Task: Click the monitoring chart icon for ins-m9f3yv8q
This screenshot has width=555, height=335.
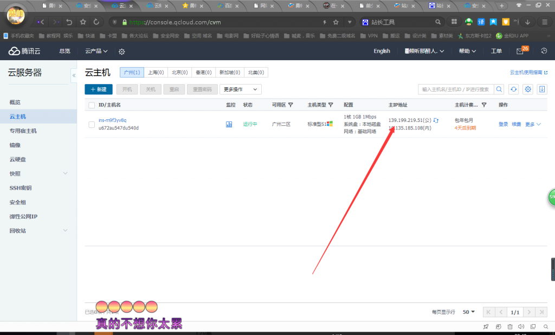Action: (229, 124)
